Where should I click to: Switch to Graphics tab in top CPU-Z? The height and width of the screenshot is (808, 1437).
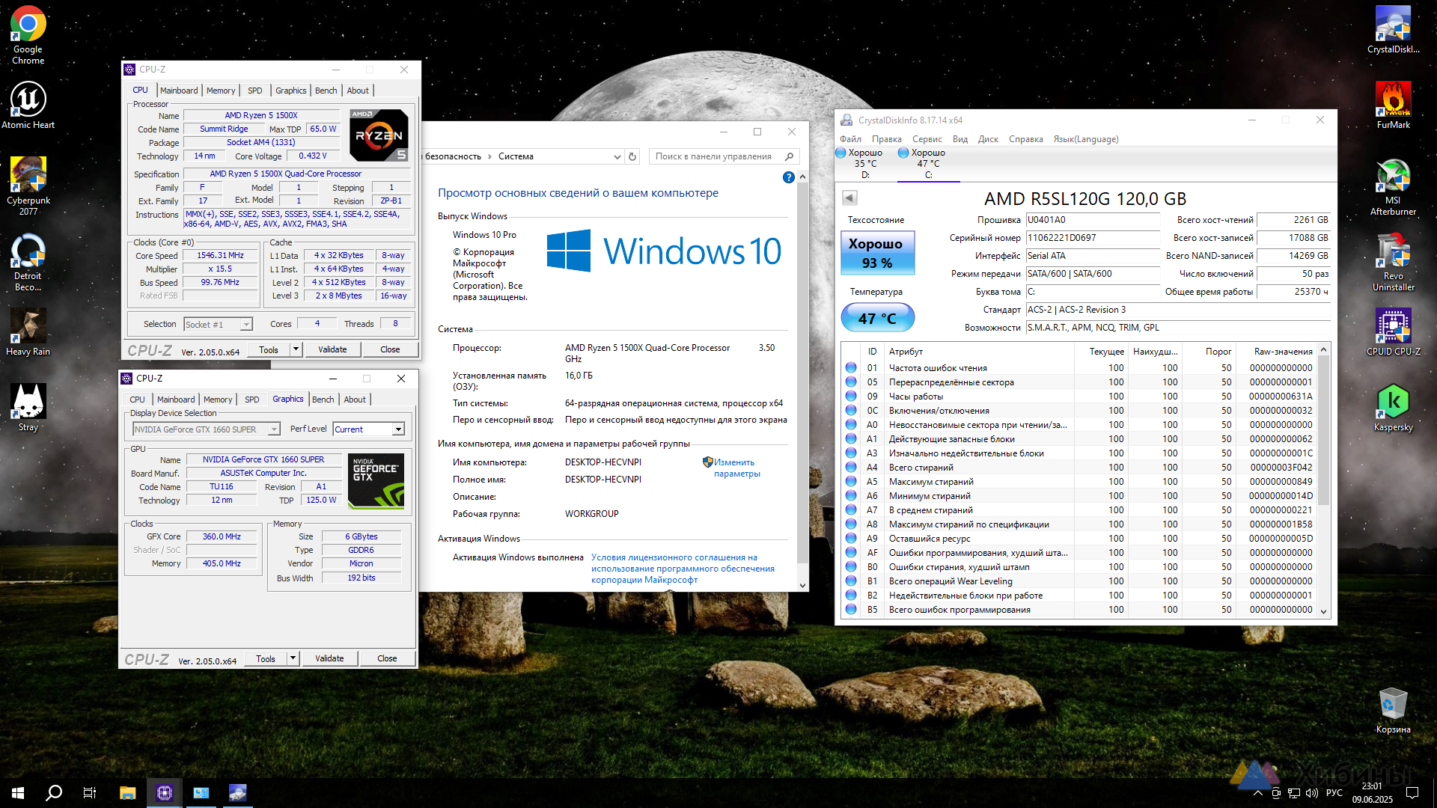290,91
